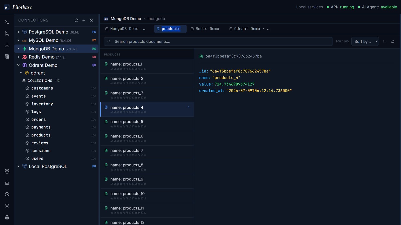Open settings gear in sidebar
The height and width of the screenshot is (225, 401).
(x=7, y=217)
